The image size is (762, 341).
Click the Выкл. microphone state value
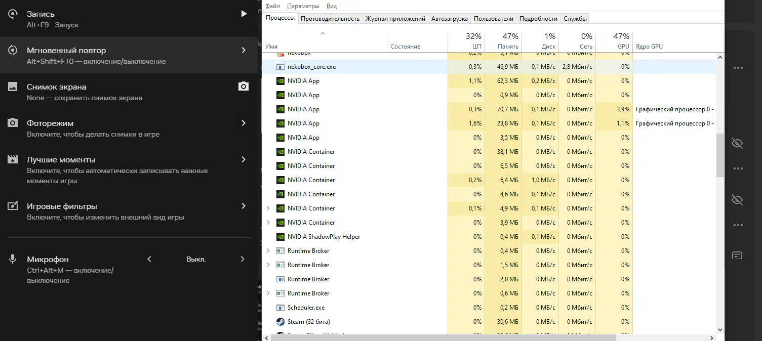[196, 259]
